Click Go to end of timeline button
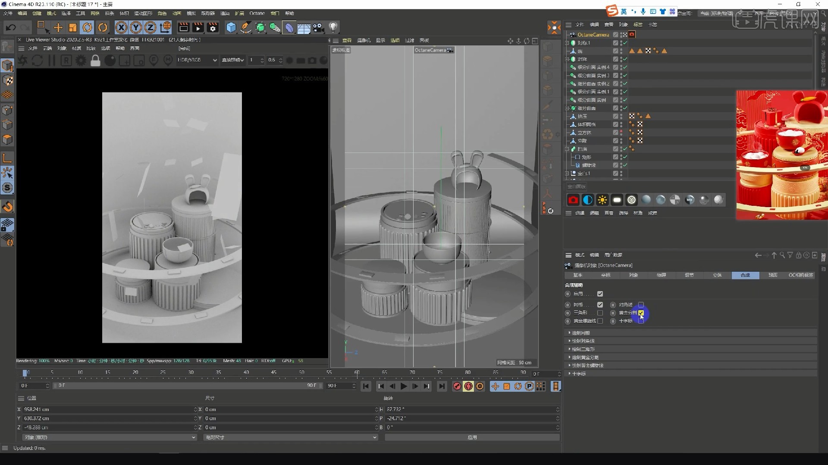 (442, 386)
